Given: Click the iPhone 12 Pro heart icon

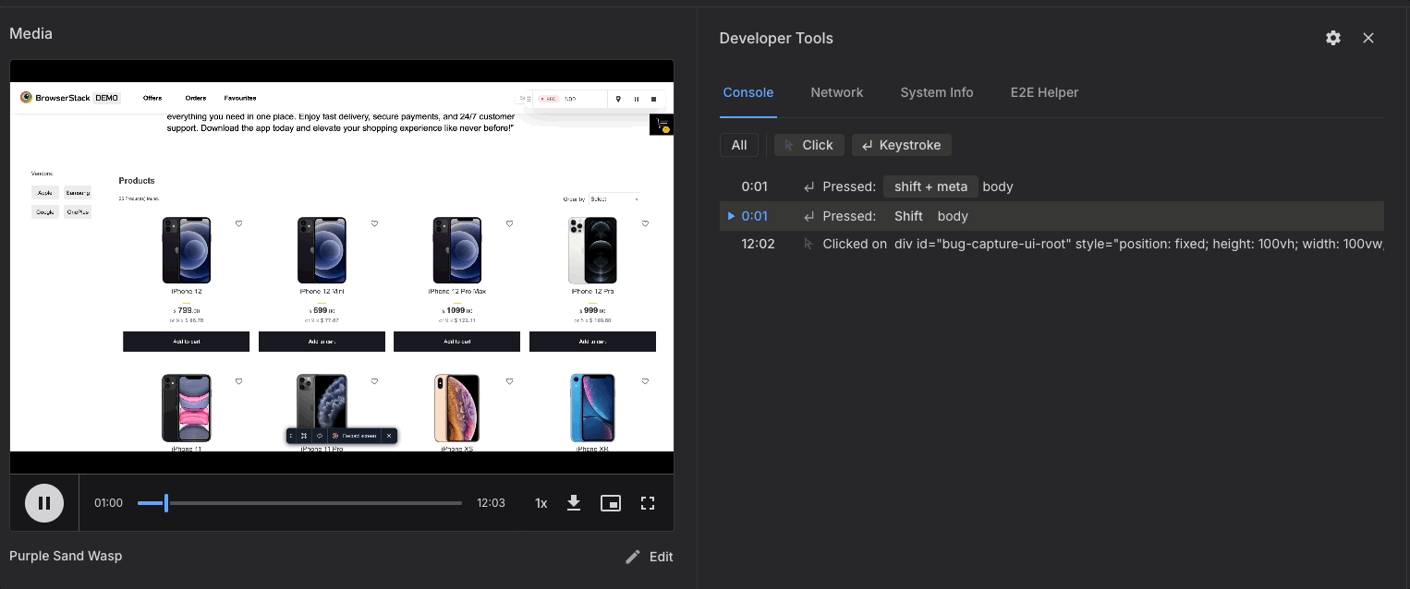Looking at the screenshot, I should point(645,223).
